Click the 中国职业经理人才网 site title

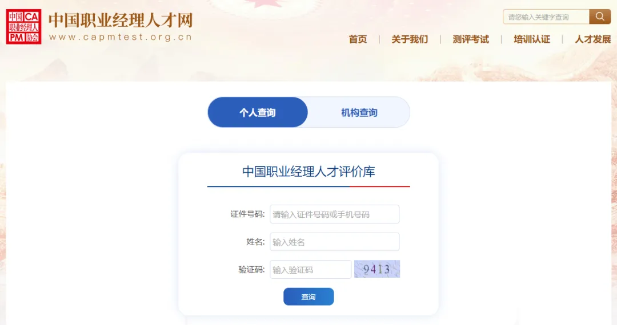(x=121, y=21)
